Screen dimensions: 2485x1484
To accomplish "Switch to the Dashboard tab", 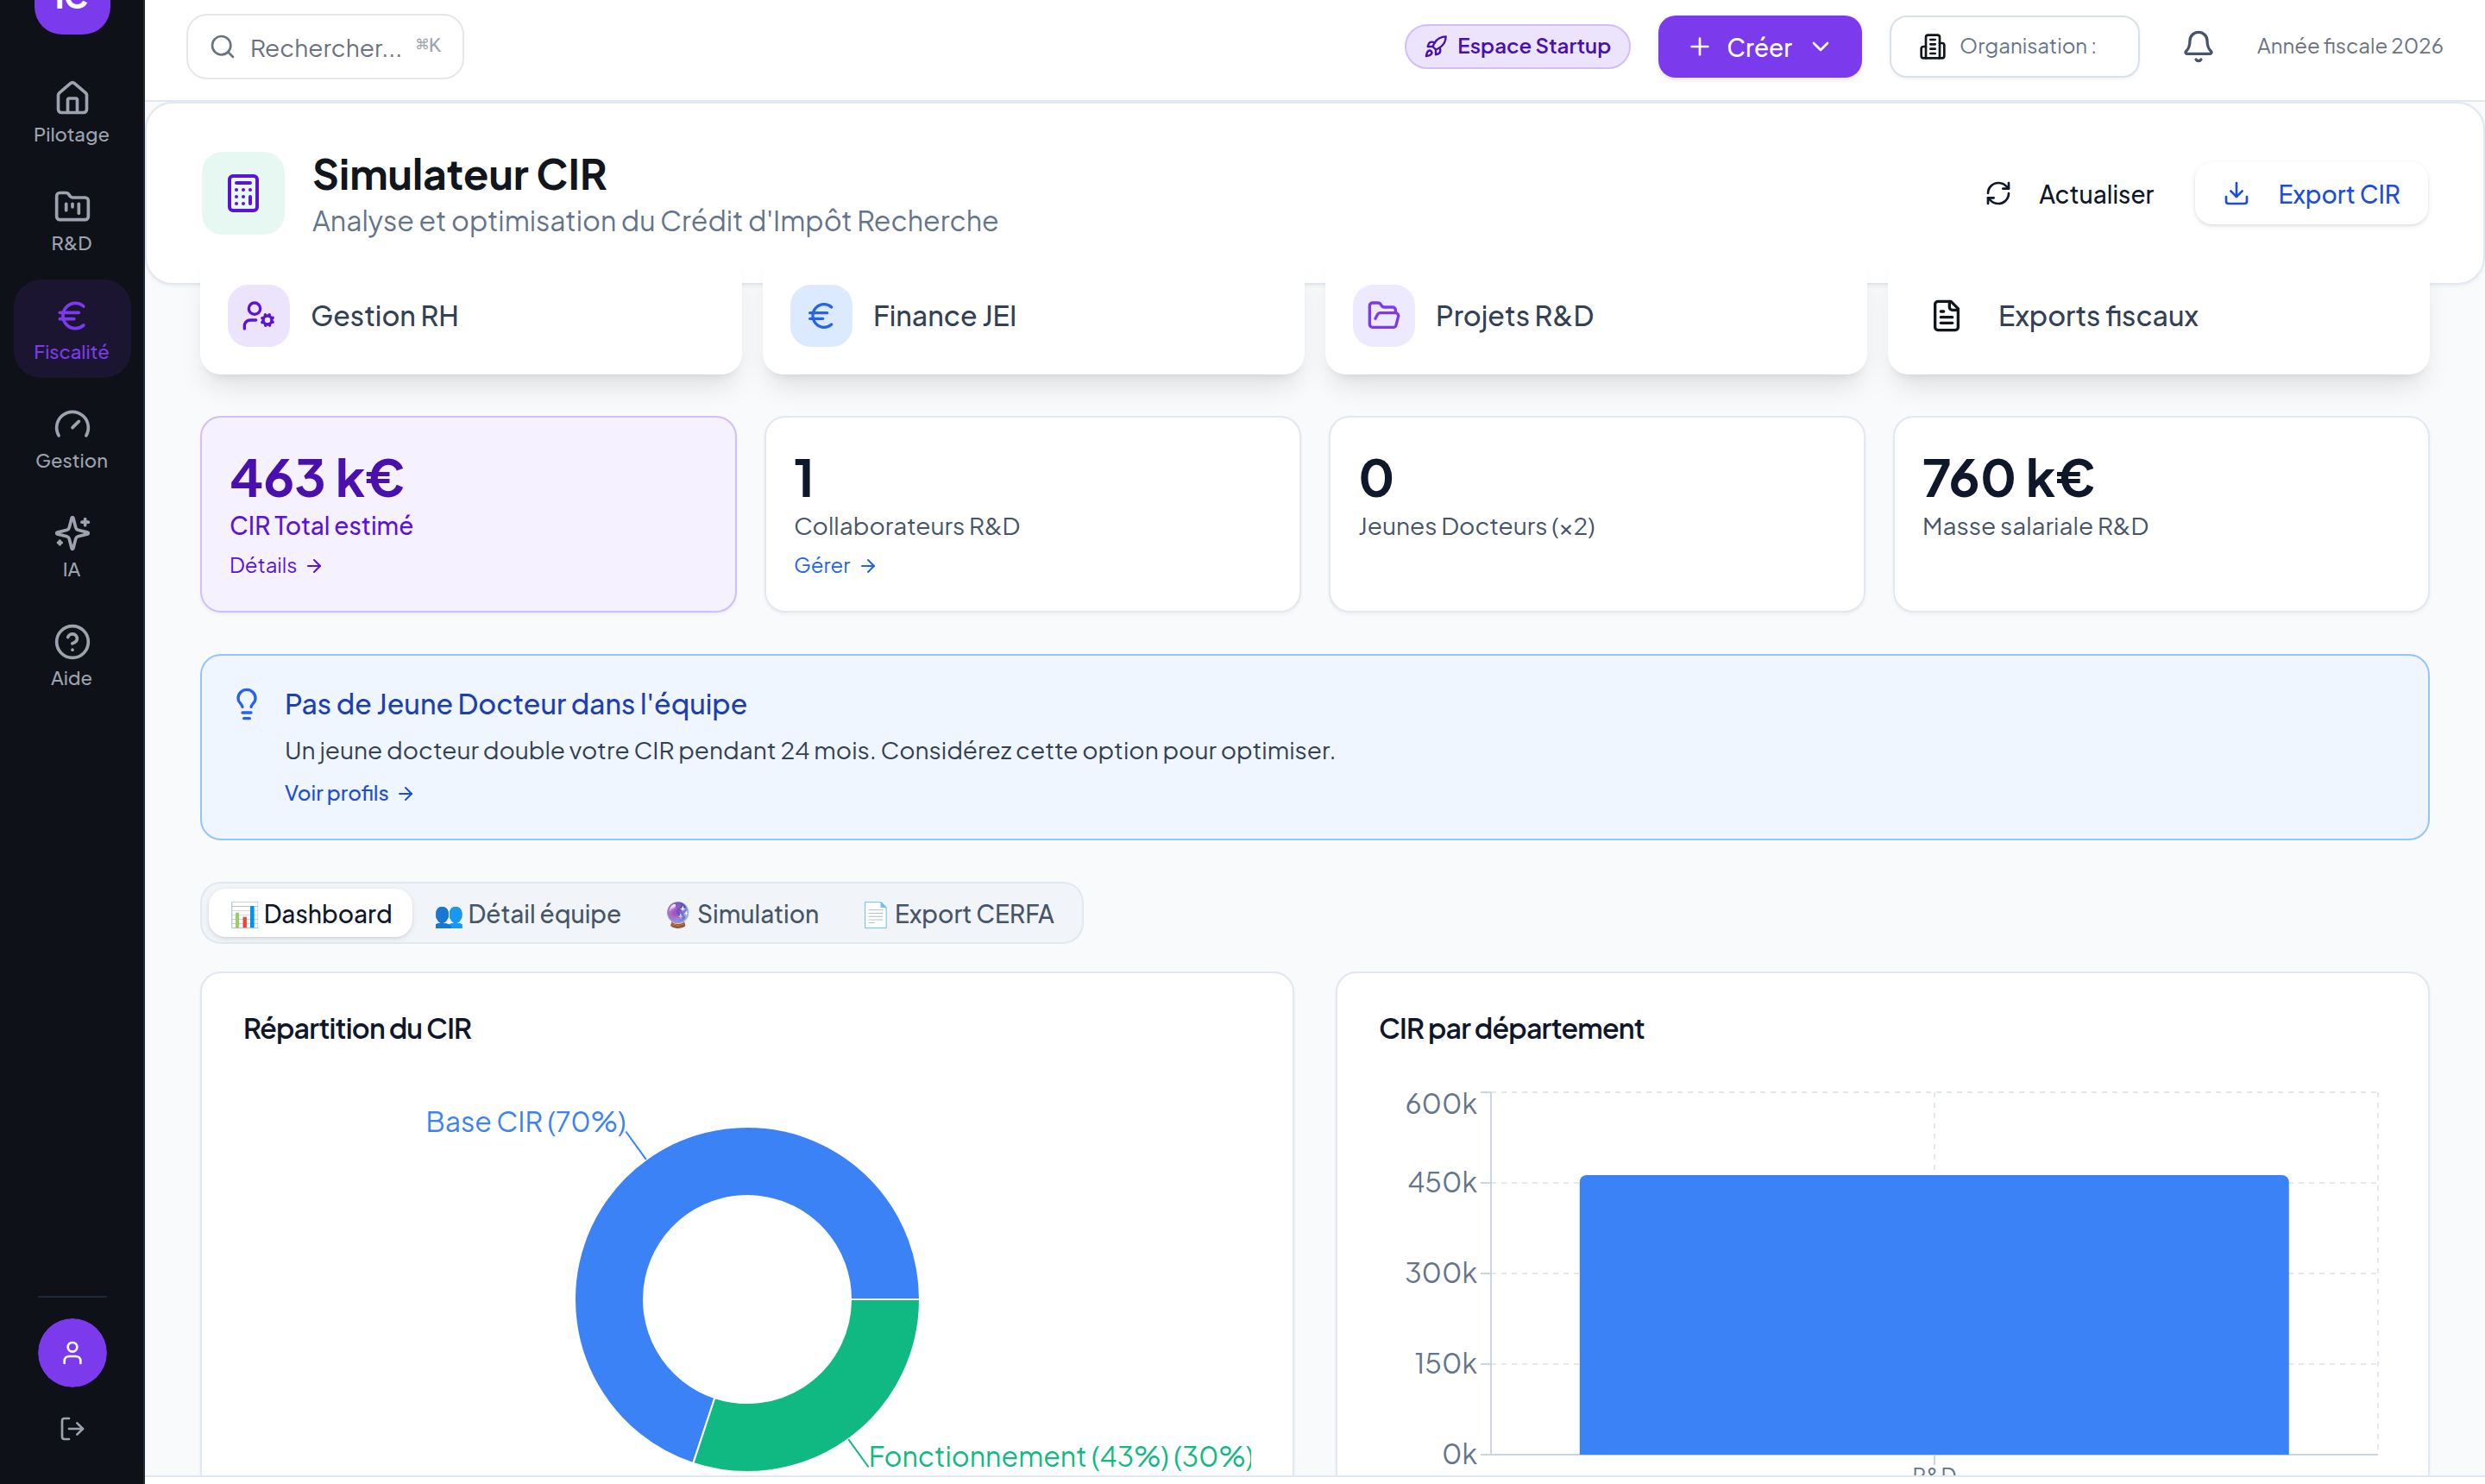I will click(310, 914).
